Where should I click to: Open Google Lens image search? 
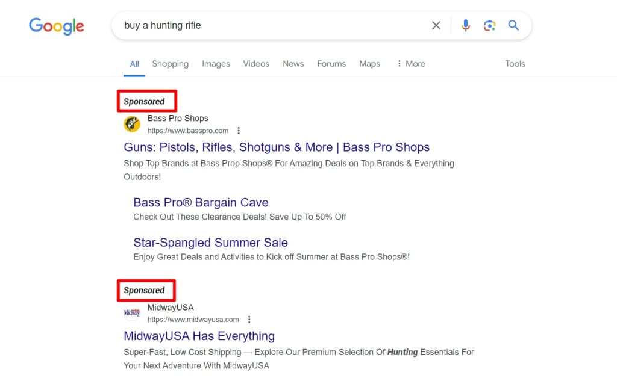[489, 25]
